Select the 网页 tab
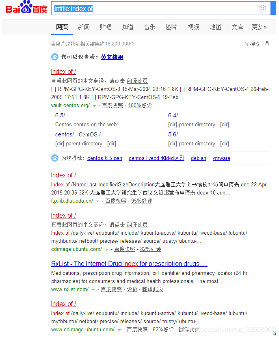279x337 pixels. (x=62, y=27)
